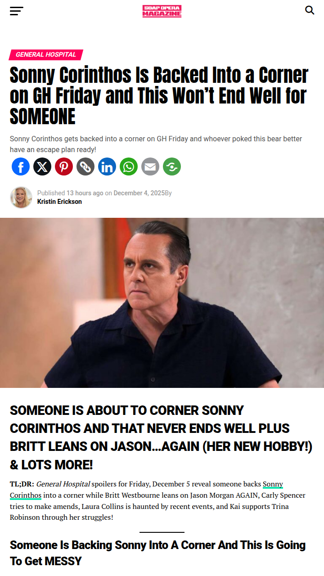
Task: Click the Sonny Corinthos featured image
Action: 162,303
